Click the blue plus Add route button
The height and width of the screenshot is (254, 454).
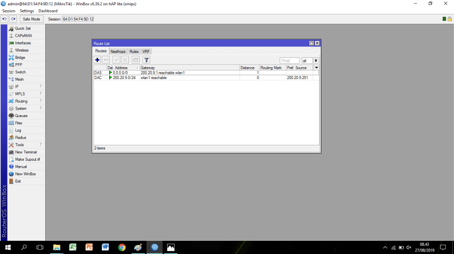point(98,60)
